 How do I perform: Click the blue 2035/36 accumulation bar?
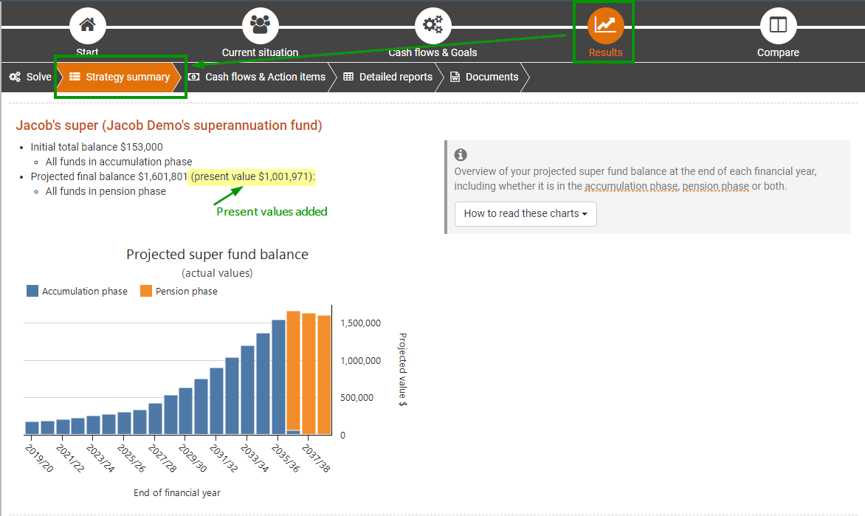(278, 376)
